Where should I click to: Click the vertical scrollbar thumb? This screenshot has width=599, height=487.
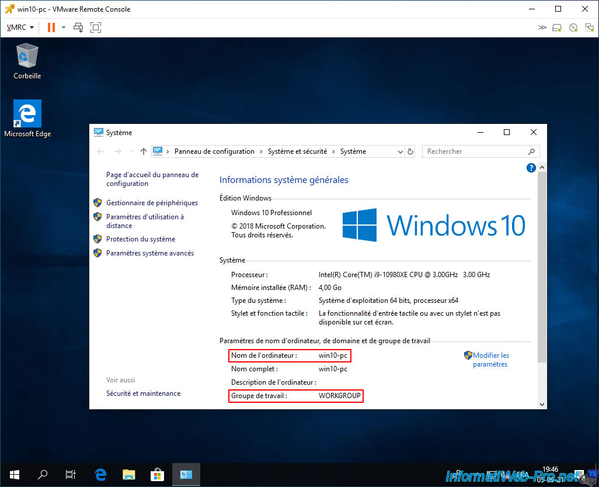tap(542, 267)
